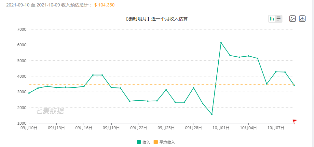Select the 10月04日 data point
This screenshot has height=147, width=314.
tap(248, 56)
